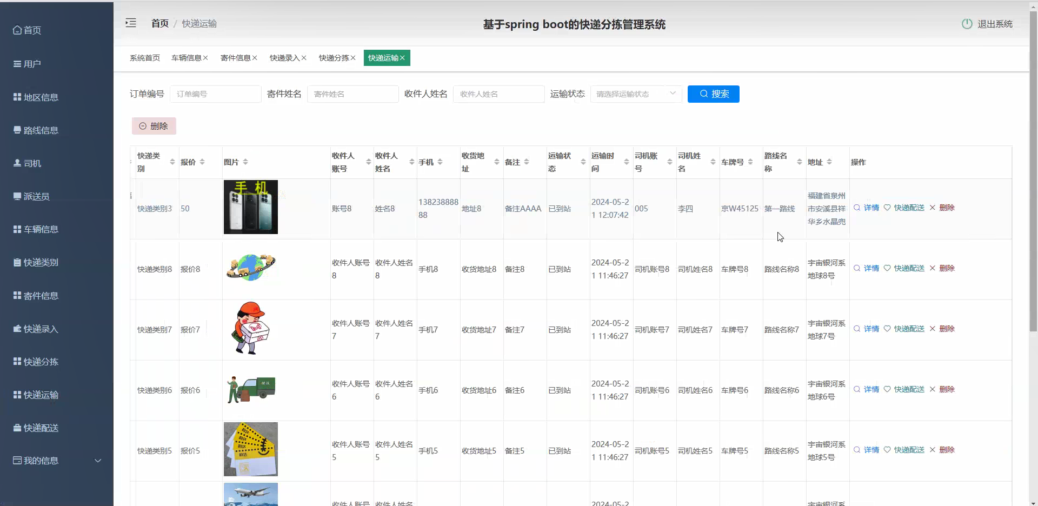Screen dimensions: 1038x506
Task: Click the 退出系统 power icon
Action: (967, 24)
